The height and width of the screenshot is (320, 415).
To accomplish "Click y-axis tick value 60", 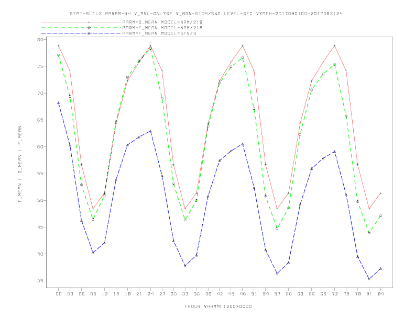I will click(40, 147).
